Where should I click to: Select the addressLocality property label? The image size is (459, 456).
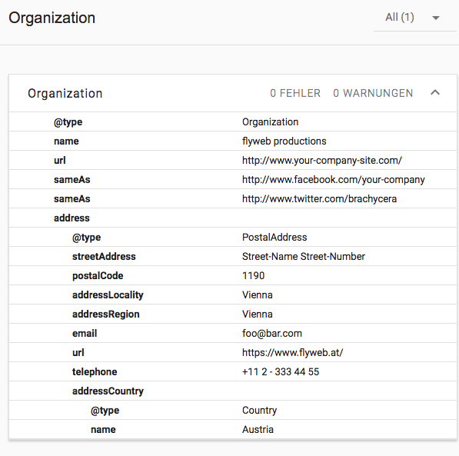[x=108, y=295]
